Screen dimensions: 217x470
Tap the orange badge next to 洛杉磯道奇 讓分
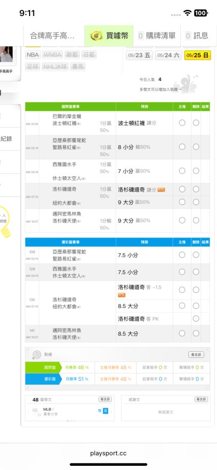(161, 190)
